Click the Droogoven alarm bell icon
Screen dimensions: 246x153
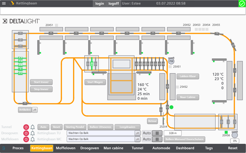33,133
